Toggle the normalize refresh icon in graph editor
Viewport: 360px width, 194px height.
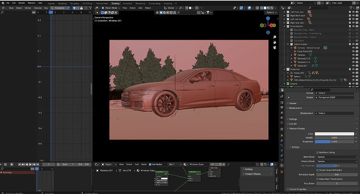point(68,8)
